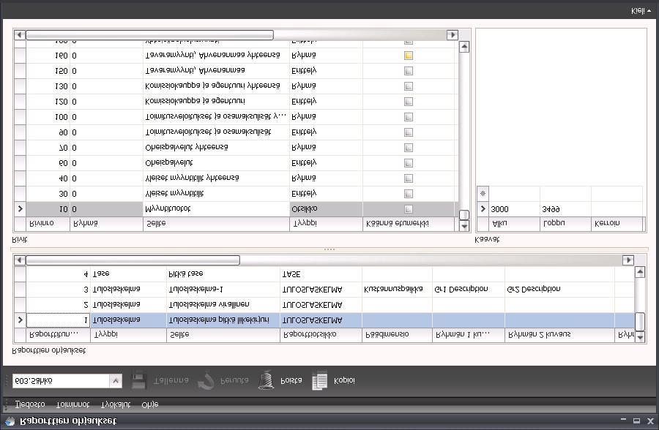659x430 pixels.
Task: Click the TASE report title cell
Action: 321,274
